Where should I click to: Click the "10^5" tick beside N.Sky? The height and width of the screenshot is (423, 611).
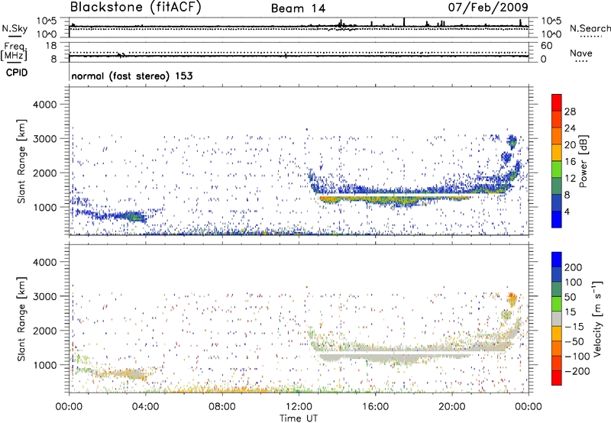[x=47, y=21]
